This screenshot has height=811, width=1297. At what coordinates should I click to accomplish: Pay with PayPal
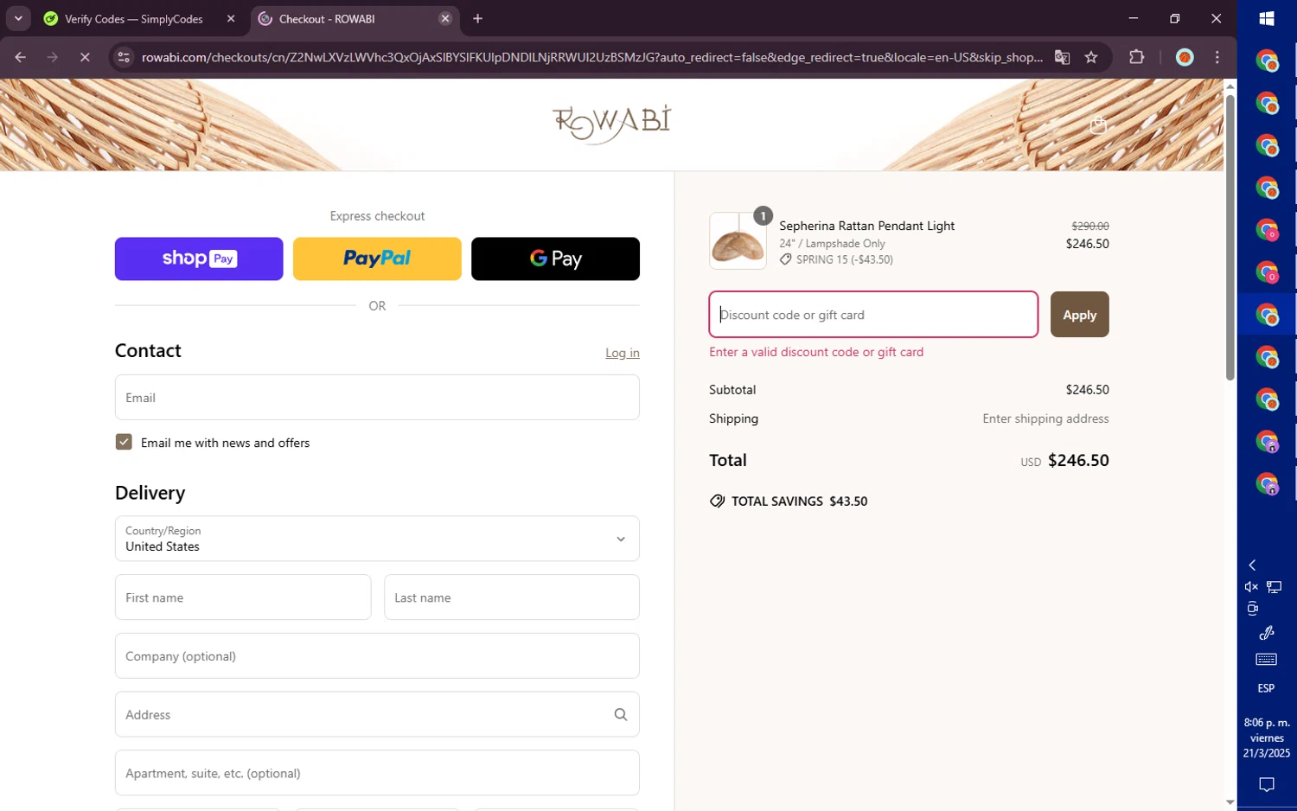377,259
